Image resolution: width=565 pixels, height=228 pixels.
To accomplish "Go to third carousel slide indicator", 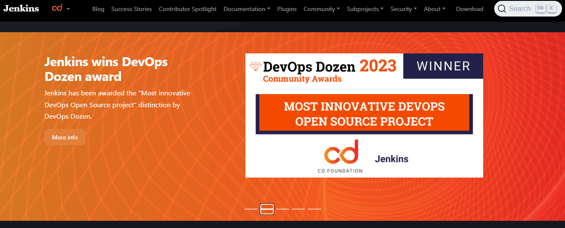I will [283, 209].
